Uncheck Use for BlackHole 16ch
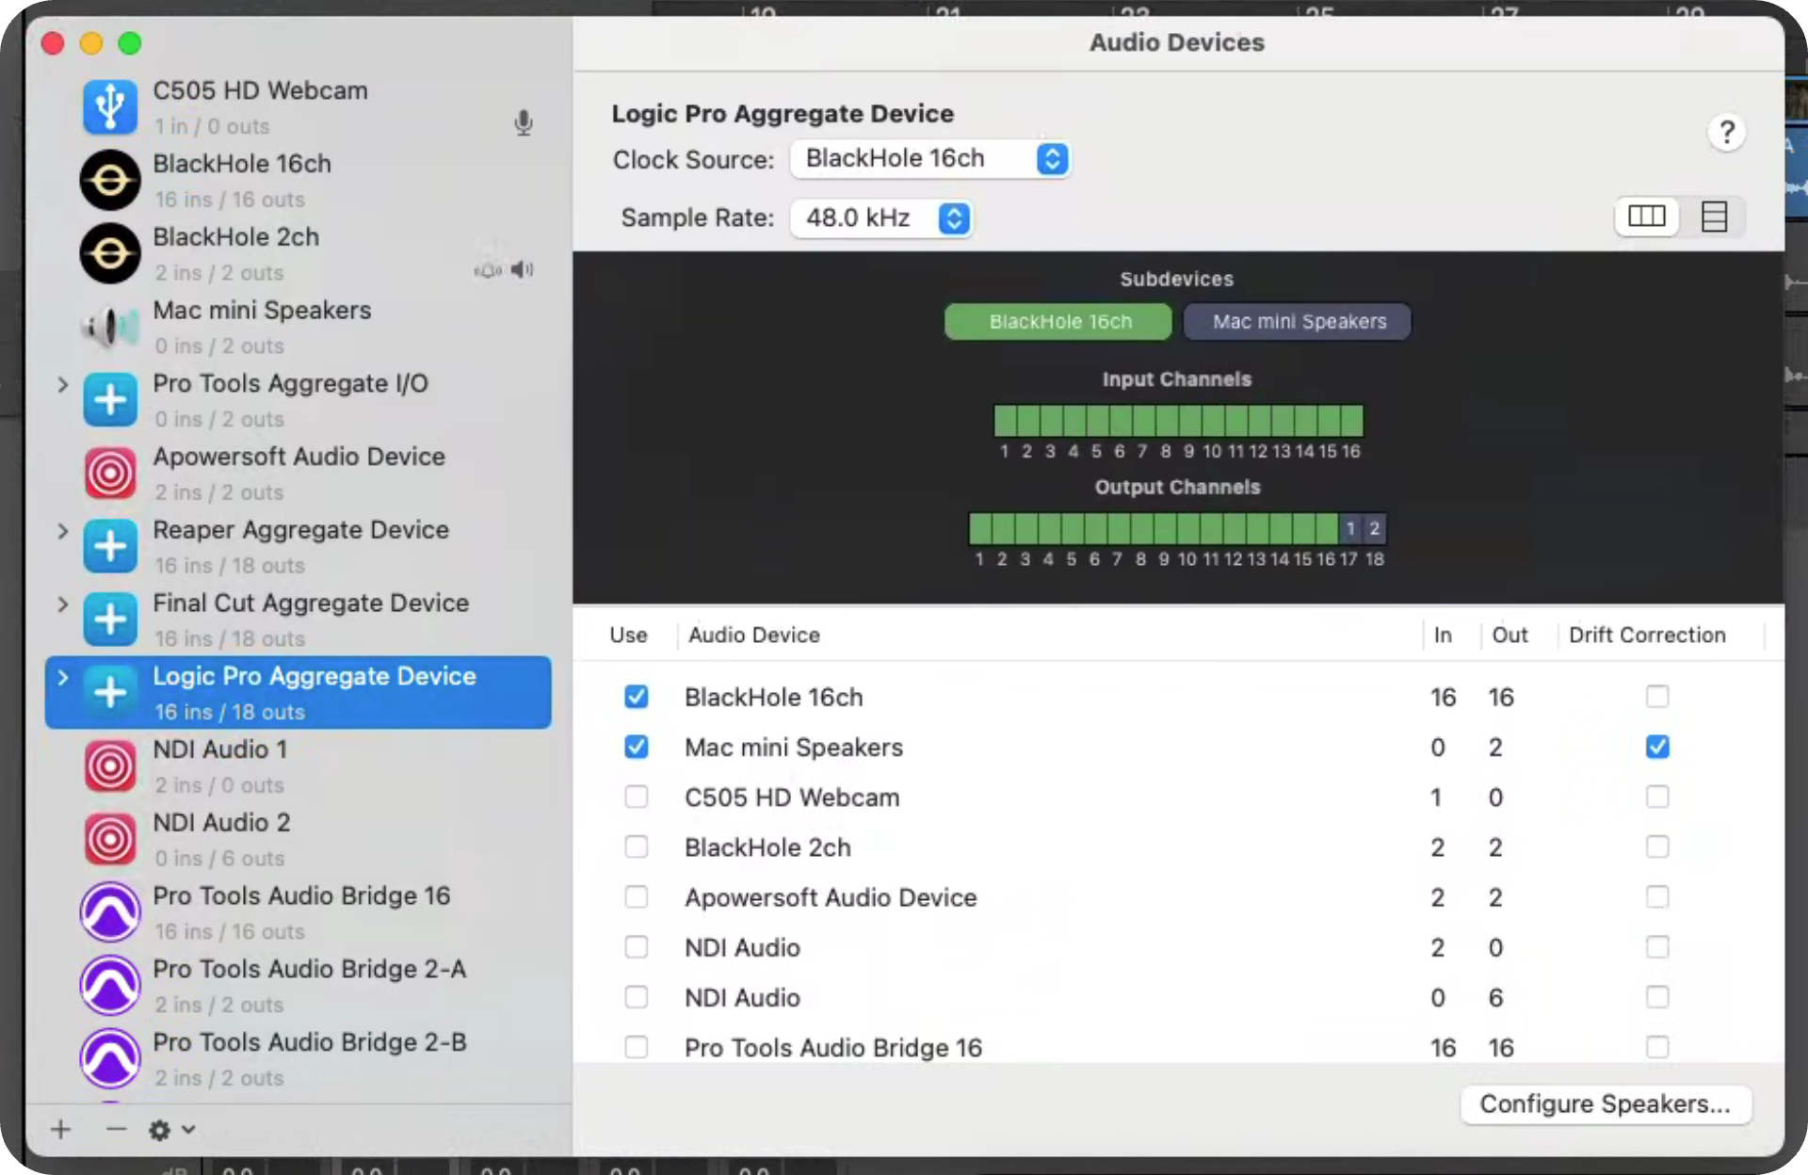The height and width of the screenshot is (1175, 1808). [637, 697]
